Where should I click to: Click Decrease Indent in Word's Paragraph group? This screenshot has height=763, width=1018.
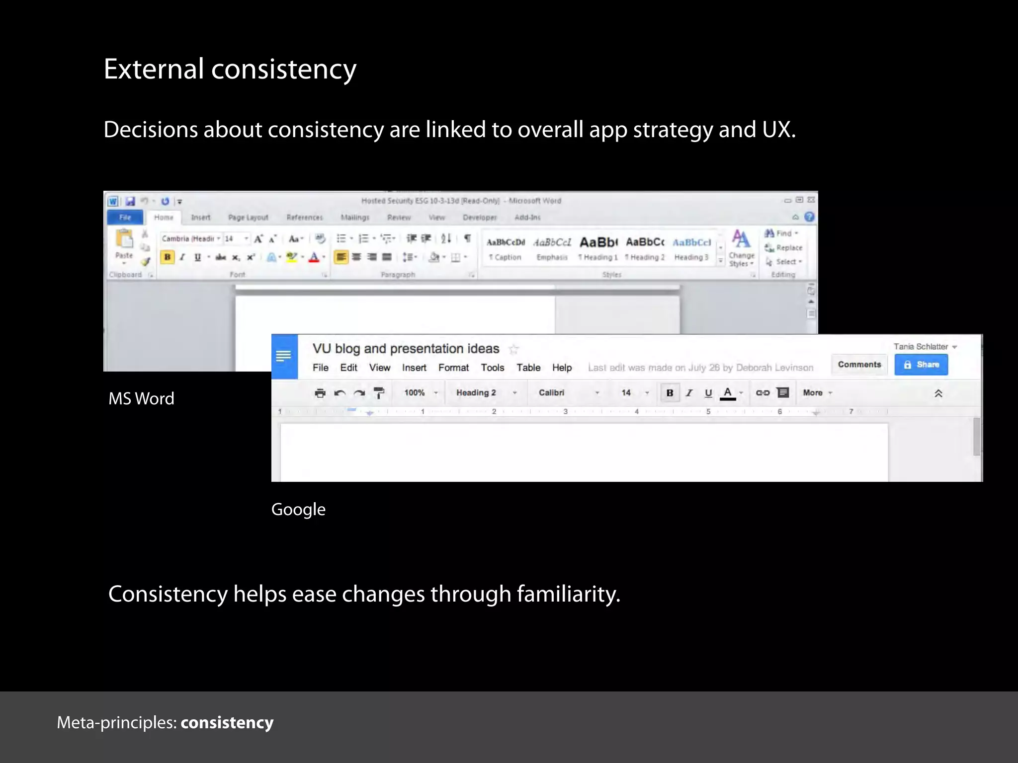pos(411,238)
